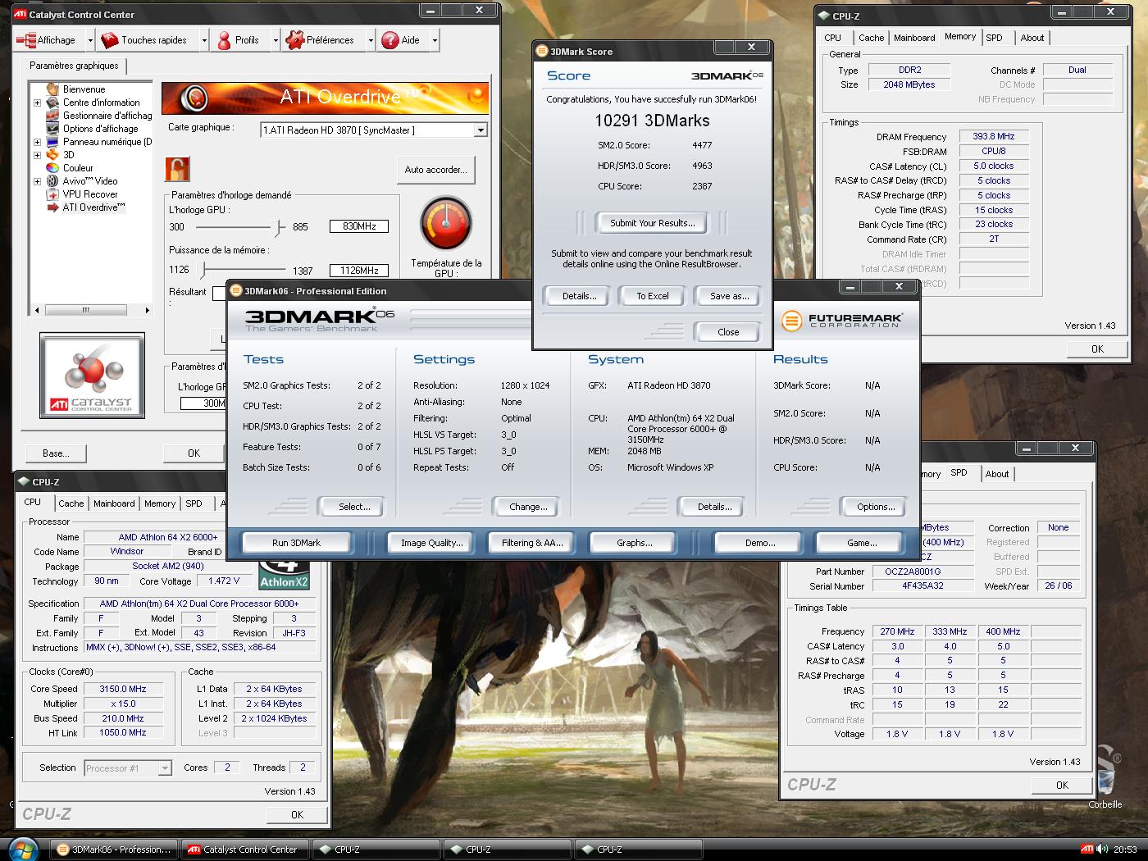Open the Préférences menu
This screenshot has width=1148, height=861.
pos(320,39)
